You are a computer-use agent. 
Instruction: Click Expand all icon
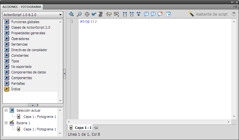click(138, 14)
